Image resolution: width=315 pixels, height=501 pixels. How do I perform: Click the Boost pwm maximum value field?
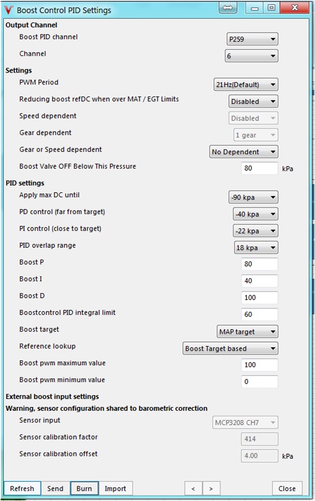coord(260,365)
